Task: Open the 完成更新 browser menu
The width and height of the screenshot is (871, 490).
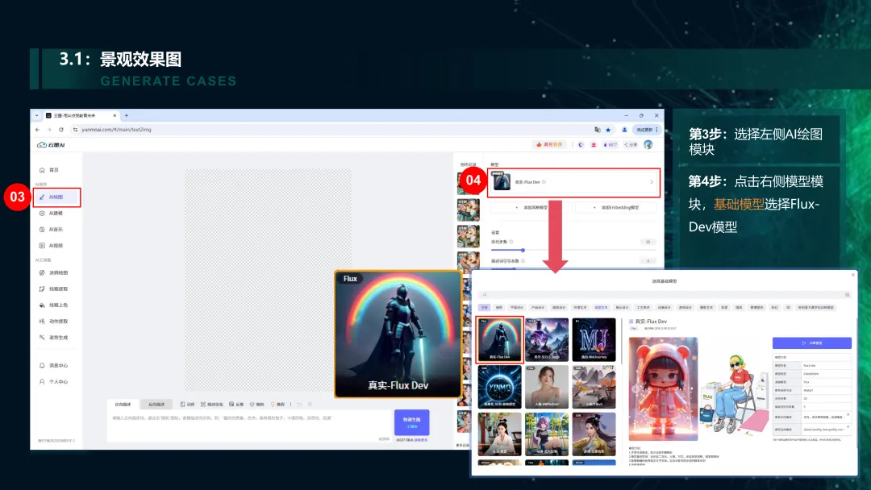Action: tap(647, 129)
